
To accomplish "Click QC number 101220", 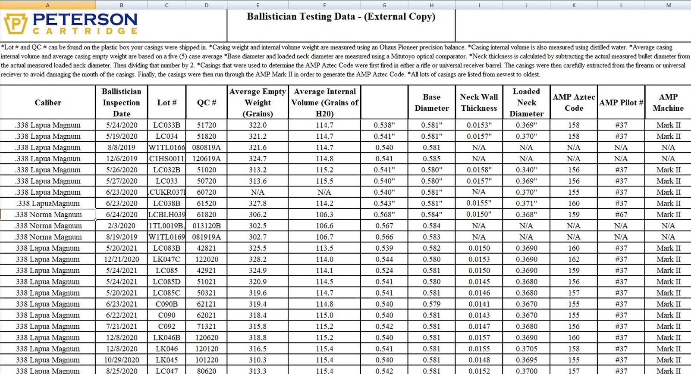I will click(206, 360).
